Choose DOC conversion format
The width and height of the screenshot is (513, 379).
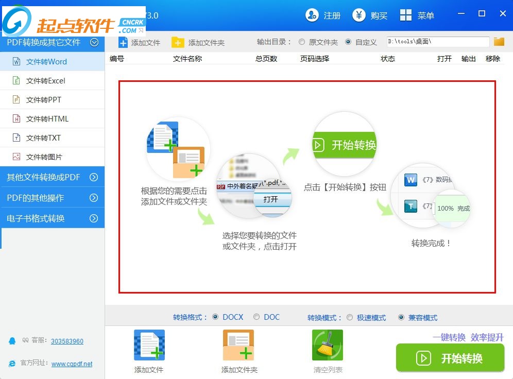point(256,317)
